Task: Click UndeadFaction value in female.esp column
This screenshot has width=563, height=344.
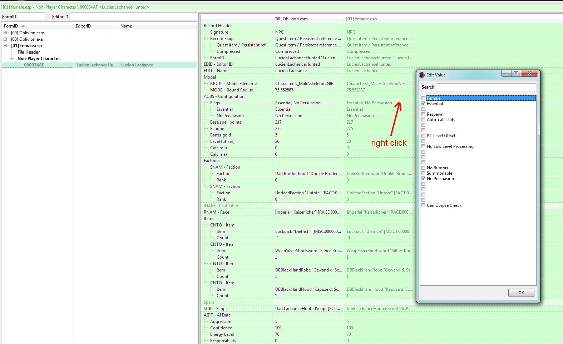Action: pyautogui.click(x=379, y=193)
